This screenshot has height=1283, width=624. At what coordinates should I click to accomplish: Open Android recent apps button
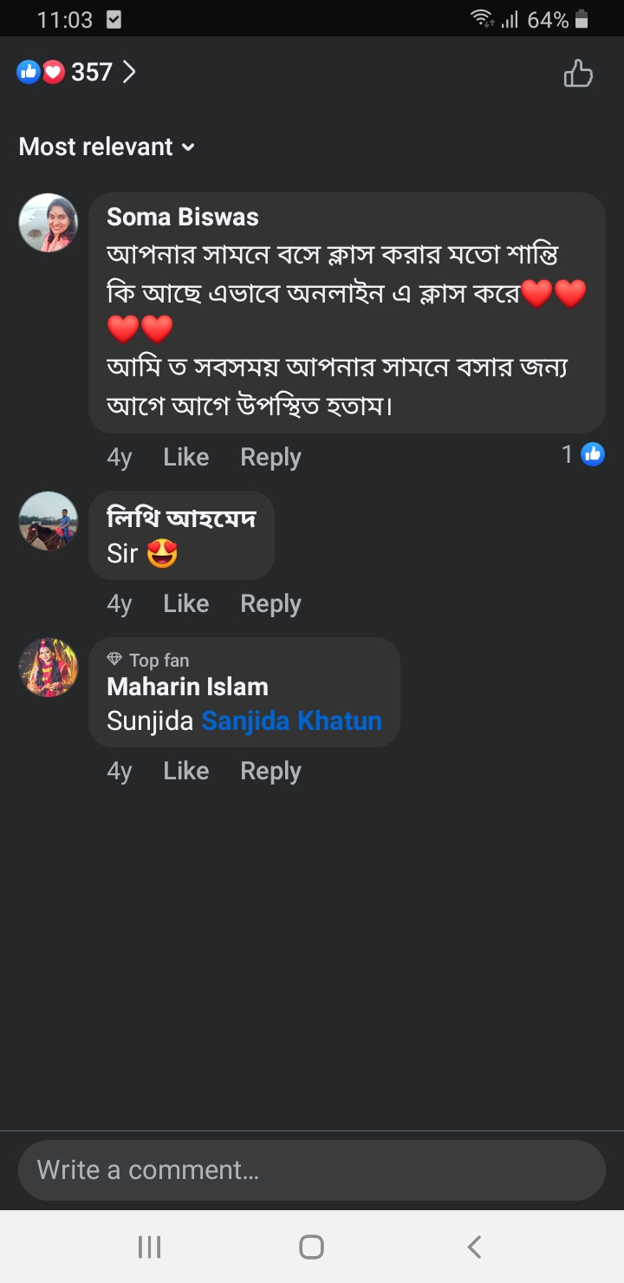[x=150, y=1247]
